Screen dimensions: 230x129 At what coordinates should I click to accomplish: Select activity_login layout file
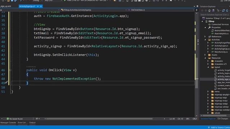[x=224, y=73]
